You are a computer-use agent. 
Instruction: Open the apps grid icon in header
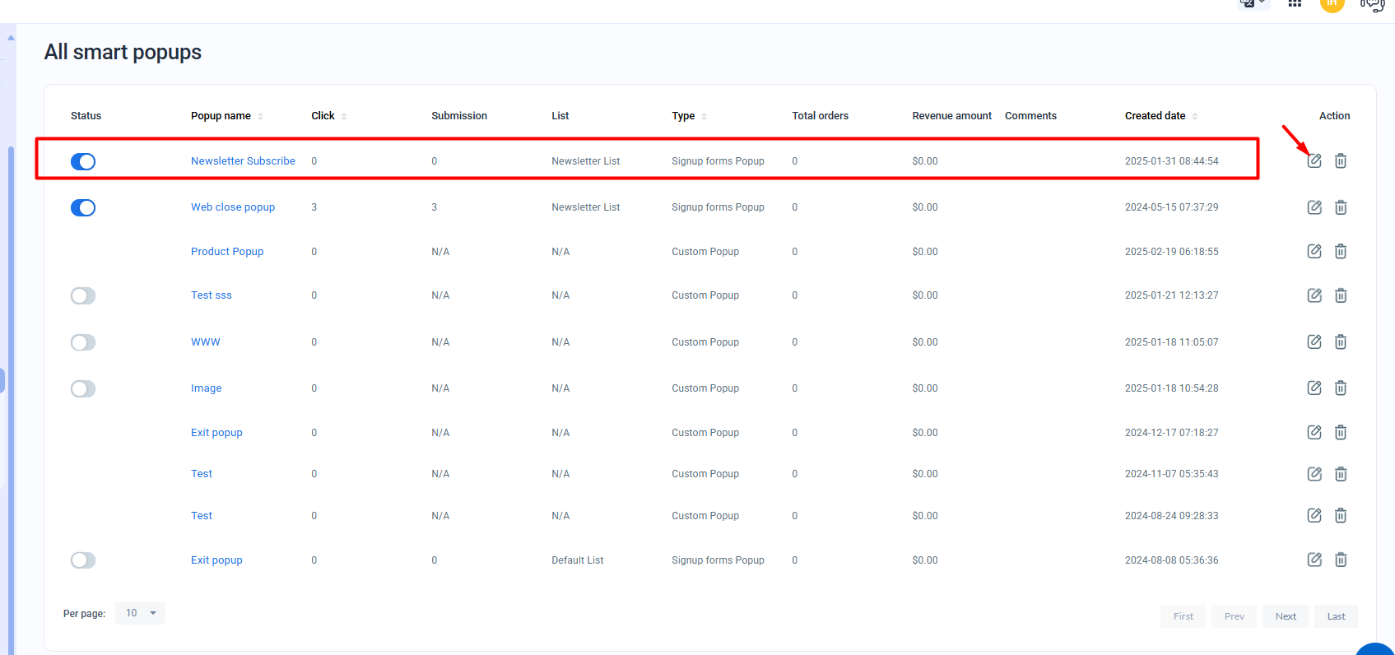[1295, 4]
